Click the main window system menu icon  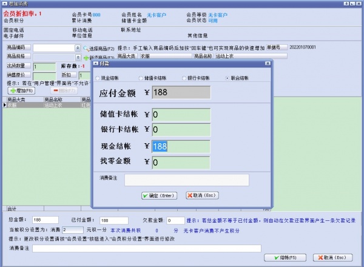tap(5, 4)
